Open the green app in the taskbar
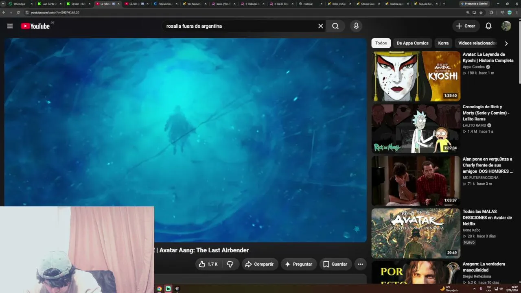 168,289
